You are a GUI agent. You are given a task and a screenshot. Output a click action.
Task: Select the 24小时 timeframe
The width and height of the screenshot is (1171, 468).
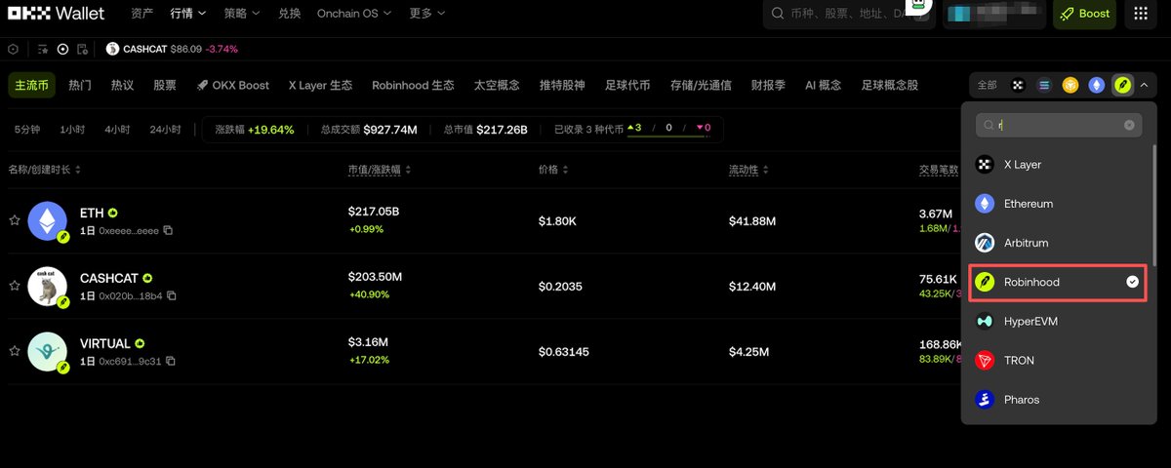click(x=165, y=129)
